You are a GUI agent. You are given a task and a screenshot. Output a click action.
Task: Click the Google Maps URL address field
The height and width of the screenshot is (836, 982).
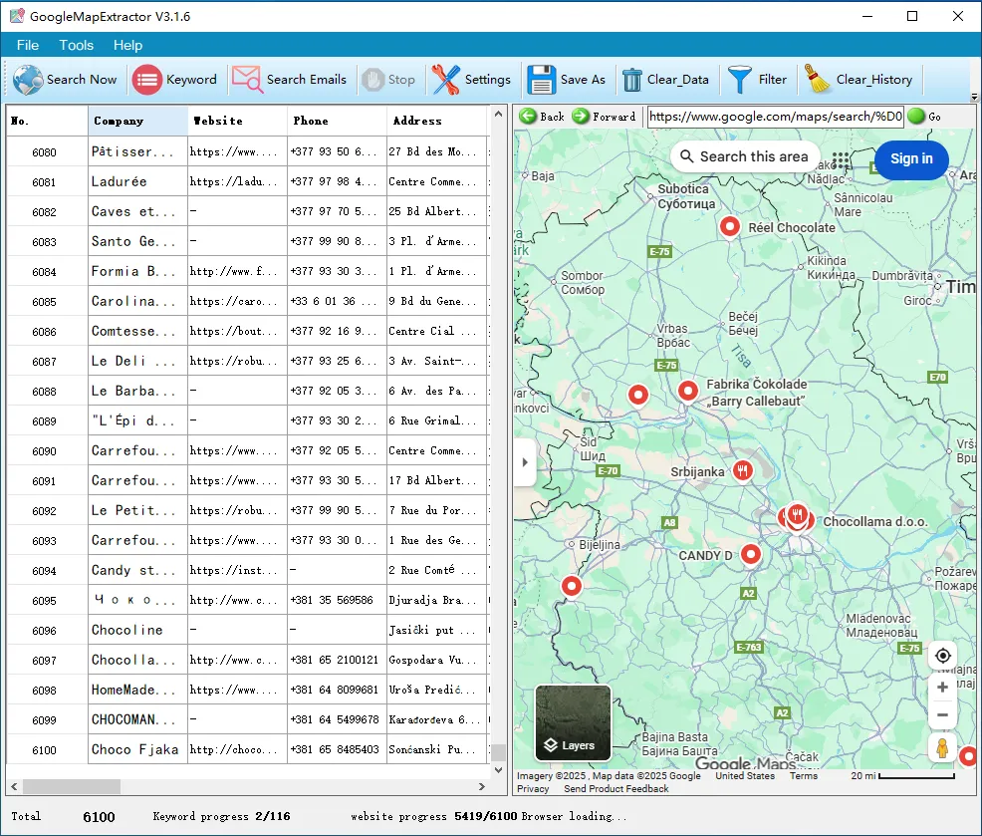(775, 117)
